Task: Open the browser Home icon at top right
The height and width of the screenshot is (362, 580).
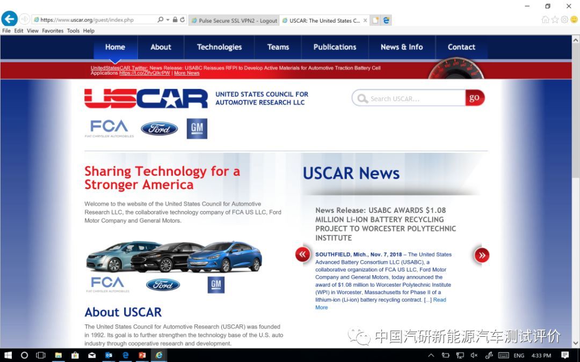Action: tap(545, 20)
